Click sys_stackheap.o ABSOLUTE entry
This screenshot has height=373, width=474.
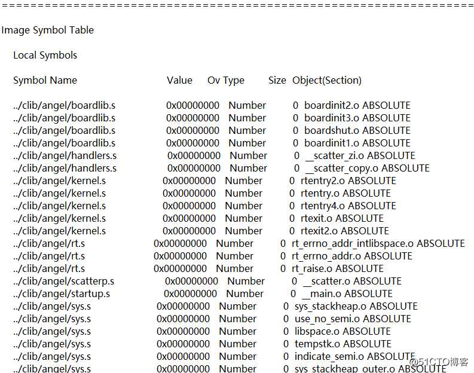click(x=356, y=307)
